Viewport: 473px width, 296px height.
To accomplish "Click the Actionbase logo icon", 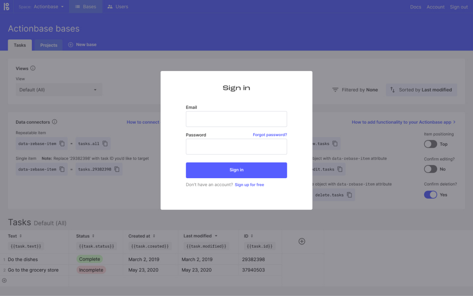I will [x=7, y=7].
